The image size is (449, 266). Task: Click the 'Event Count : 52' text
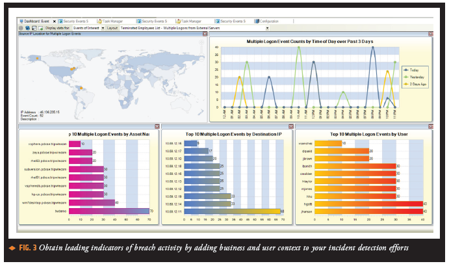[x=32, y=116]
